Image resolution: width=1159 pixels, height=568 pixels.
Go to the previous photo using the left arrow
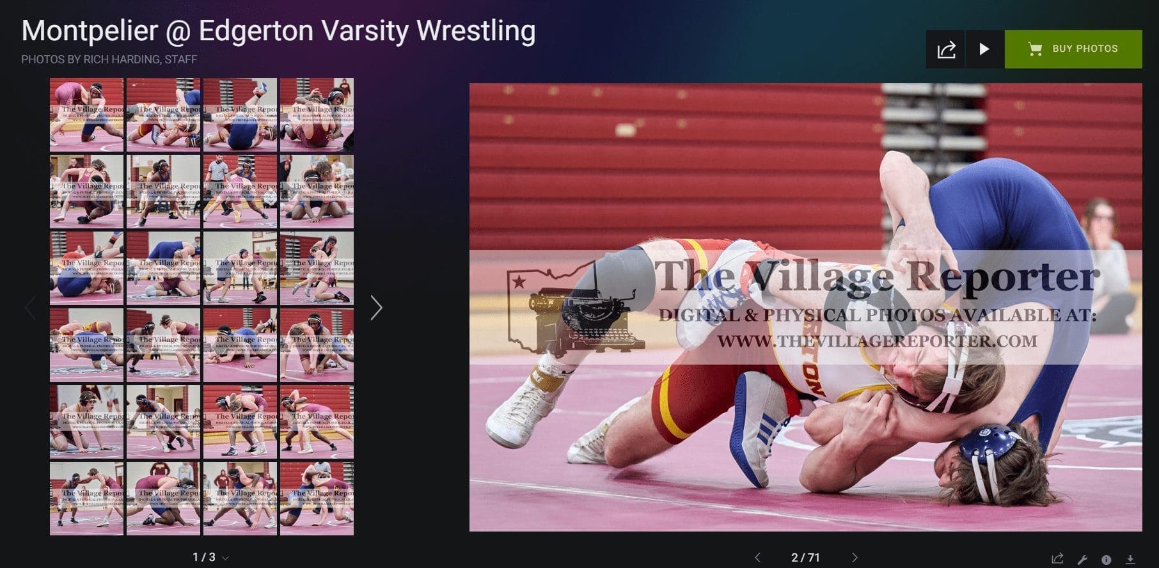(x=757, y=558)
